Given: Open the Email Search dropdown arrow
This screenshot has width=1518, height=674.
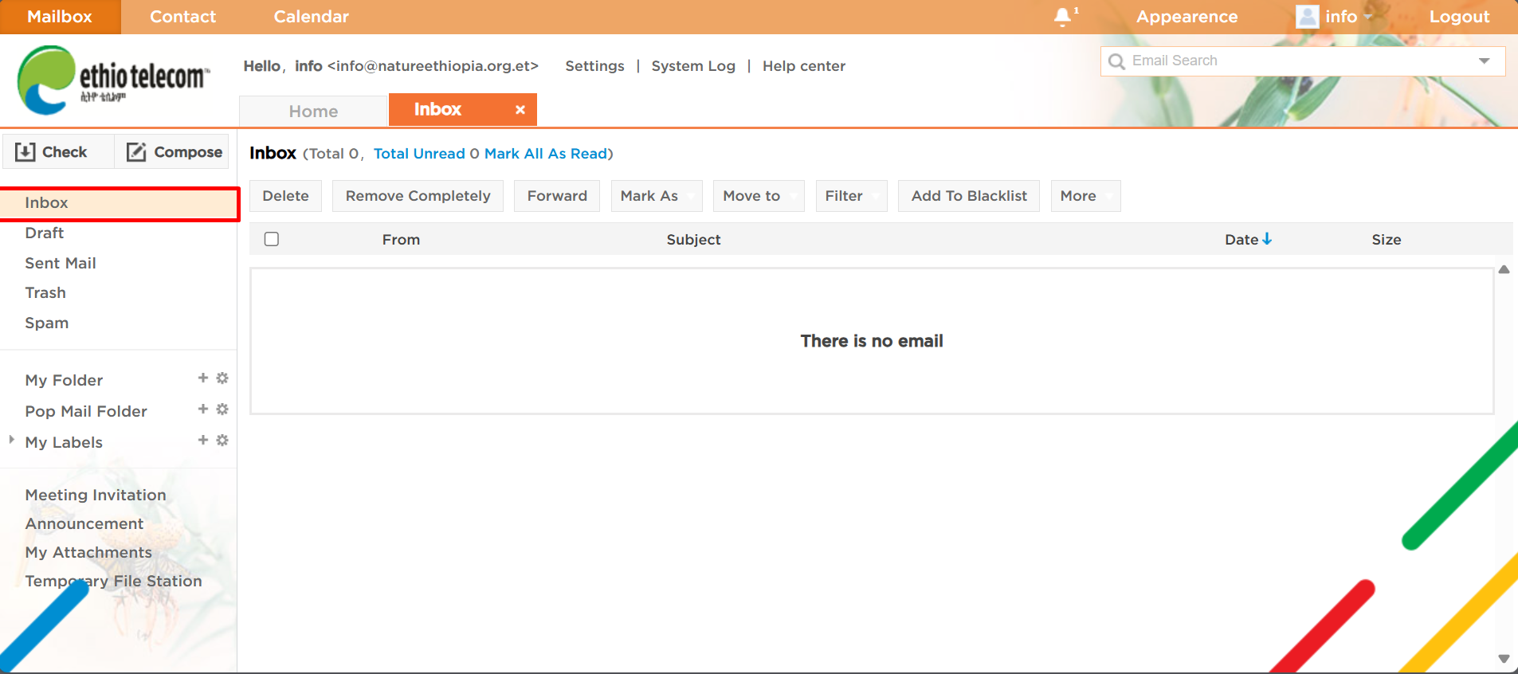Looking at the screenshot, I should [1484, 61].
